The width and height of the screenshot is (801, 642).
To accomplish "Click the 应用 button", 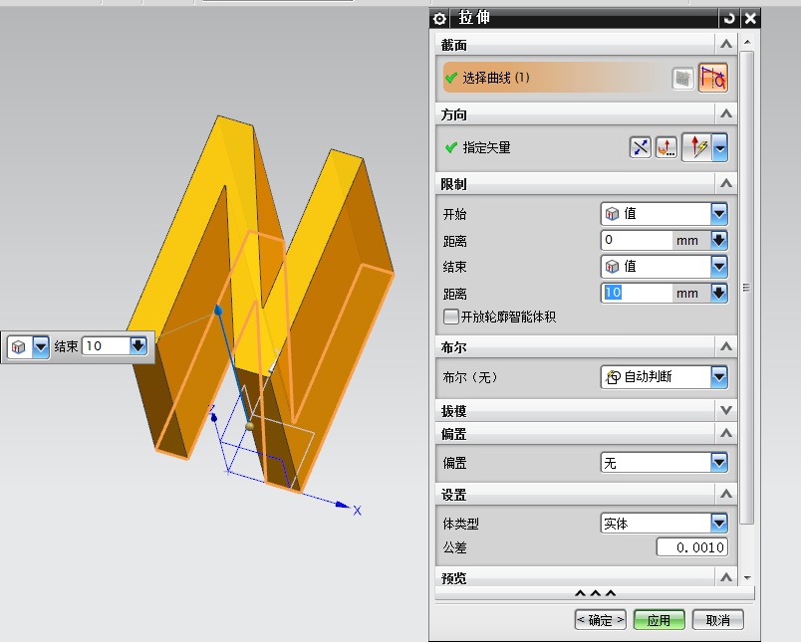I will [x=659, y=620].
